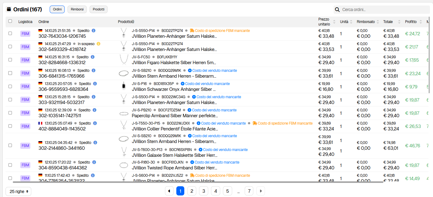Toggle the select-all checkbox in table header
The height and width of the screenshot is (197, 433).
pos(10,21)
